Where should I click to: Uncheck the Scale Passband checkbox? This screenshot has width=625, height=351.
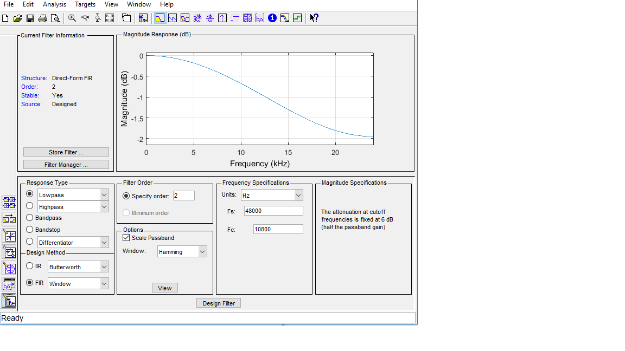pyautogui.click(x=126, y=238)
